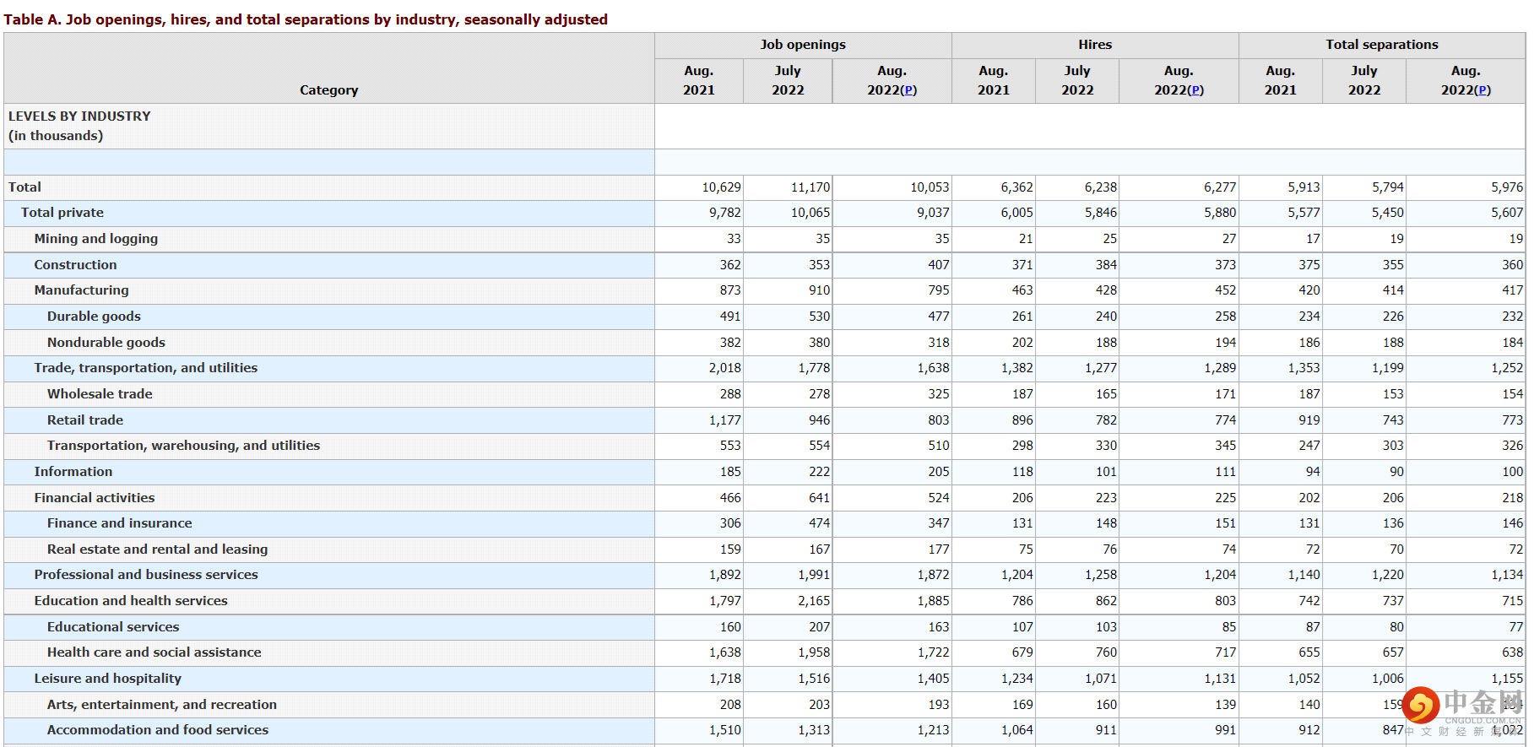Select the 'LEVELS BY INDUSTRY' heading text
This screenshot has width=1534, height=747.
click(79, 116)
